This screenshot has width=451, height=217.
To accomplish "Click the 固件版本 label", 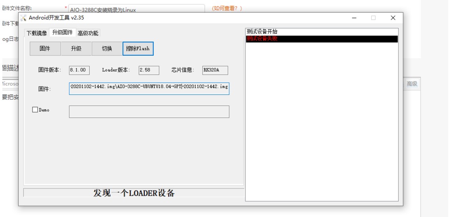I will coord(50,70).
